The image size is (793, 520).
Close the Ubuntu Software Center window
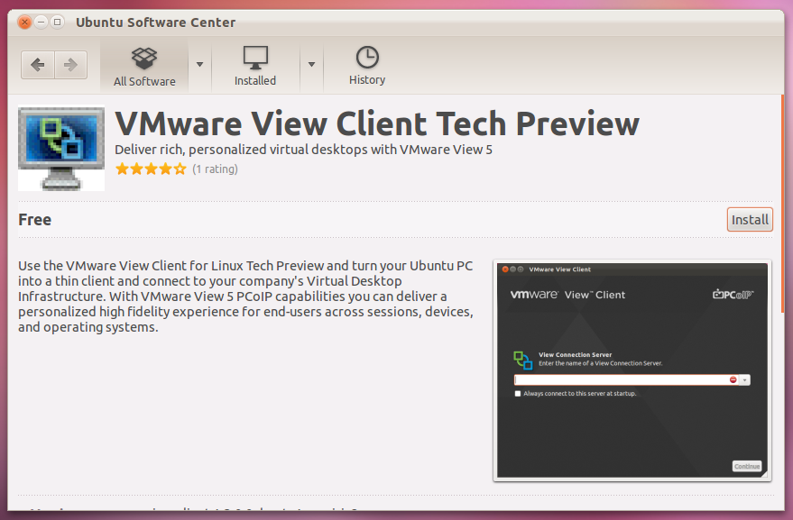click(24, 23)
